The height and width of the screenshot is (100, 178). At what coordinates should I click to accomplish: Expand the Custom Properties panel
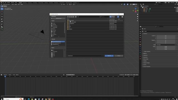147,67
